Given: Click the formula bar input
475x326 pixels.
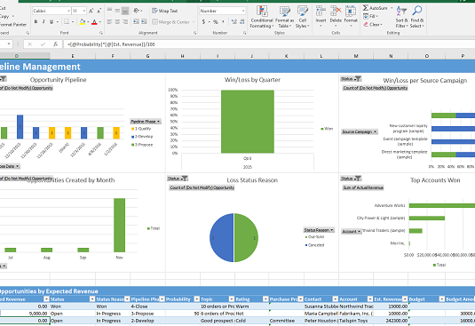Looking at the screenshot, I should [269, 44].
